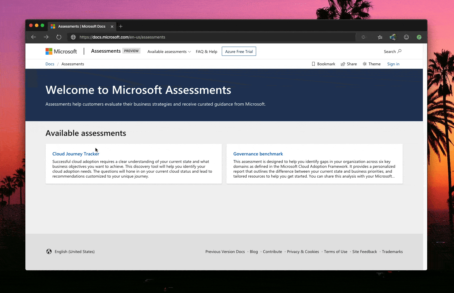This screenshot has width=454, height=293.
Task: Select the Assessments | Microsoft Docs tab
Action: 82,26
